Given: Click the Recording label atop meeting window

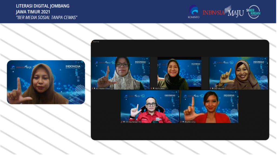Looking at the screenshot, I should click(96, 42).
